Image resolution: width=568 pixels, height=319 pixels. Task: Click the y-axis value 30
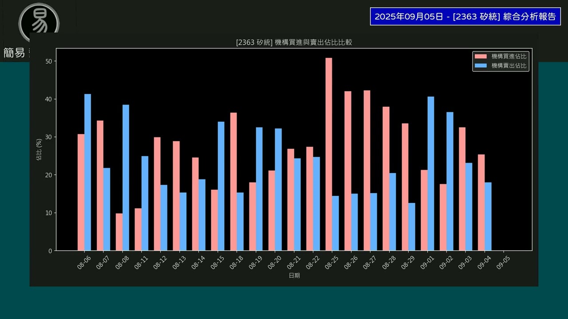coord(49,137)
